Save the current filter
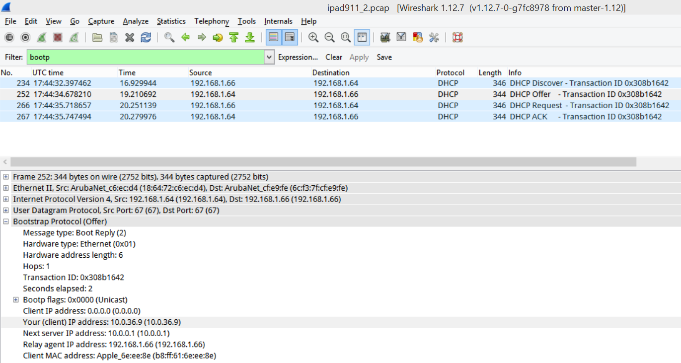681x363 pixels. [x=384, y=57]
